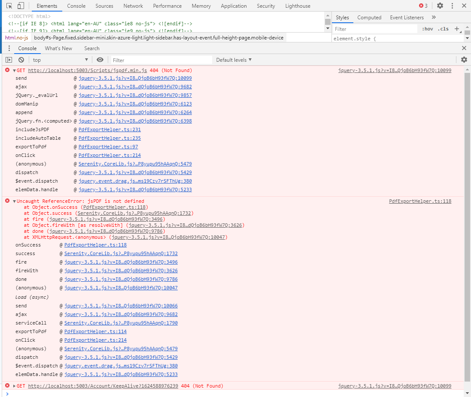Show the console sidebar panel icon
Image resolution: width=471 pixels, height=397 pixels.
[x=9, y=60]
